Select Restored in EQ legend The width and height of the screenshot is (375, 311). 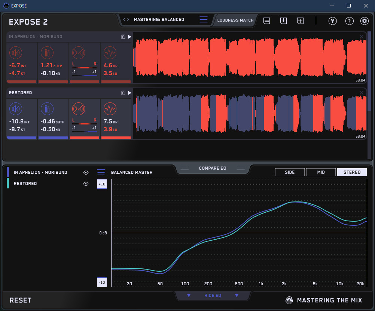click(25, 184)
